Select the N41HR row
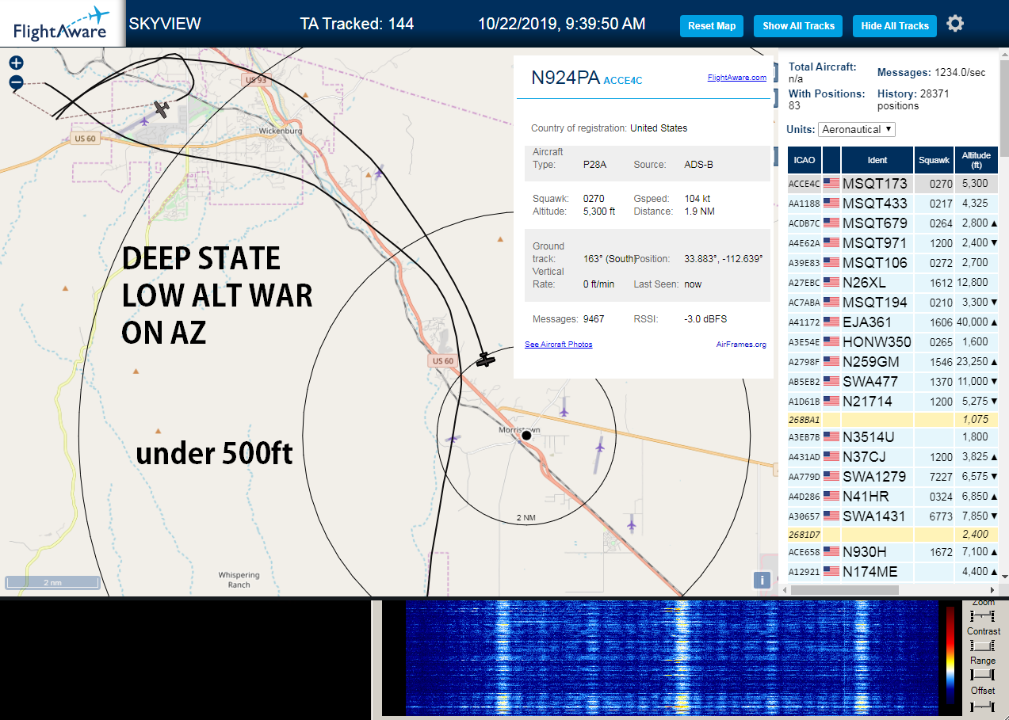Viewport: 1009px width, 720px height. [x=893, y=497]
